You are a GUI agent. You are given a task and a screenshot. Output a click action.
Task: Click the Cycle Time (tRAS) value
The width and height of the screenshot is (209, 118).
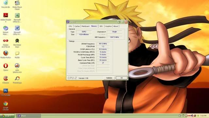[103, 58]
